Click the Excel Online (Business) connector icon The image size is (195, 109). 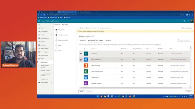[x=86, y=71]
